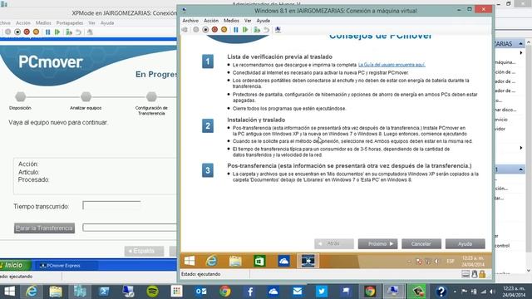Click Cancelar button in PCmover

click(x=421, y=243)
